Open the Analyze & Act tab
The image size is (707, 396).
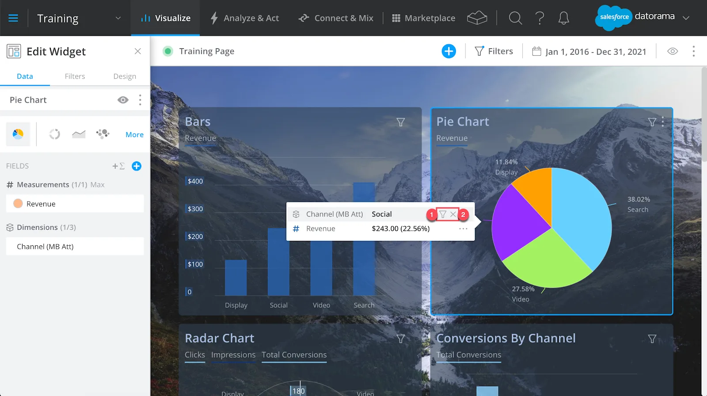click(x=244, y=18)
